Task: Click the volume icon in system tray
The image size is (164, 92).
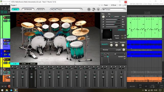Action: pyautogui.click(x=151, y=90)
